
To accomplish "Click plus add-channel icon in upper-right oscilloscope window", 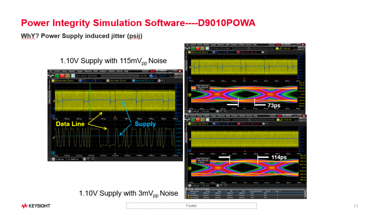I will coord(263,52).
